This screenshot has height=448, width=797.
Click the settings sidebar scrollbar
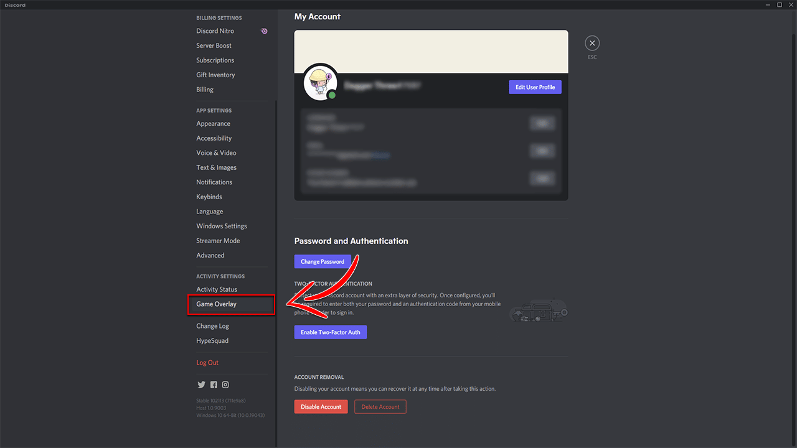[x=276, y=274]
